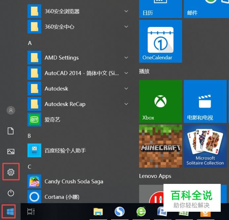Click the Power button icon
Viewport: 229px width, 220px height.
coord(11,193)
